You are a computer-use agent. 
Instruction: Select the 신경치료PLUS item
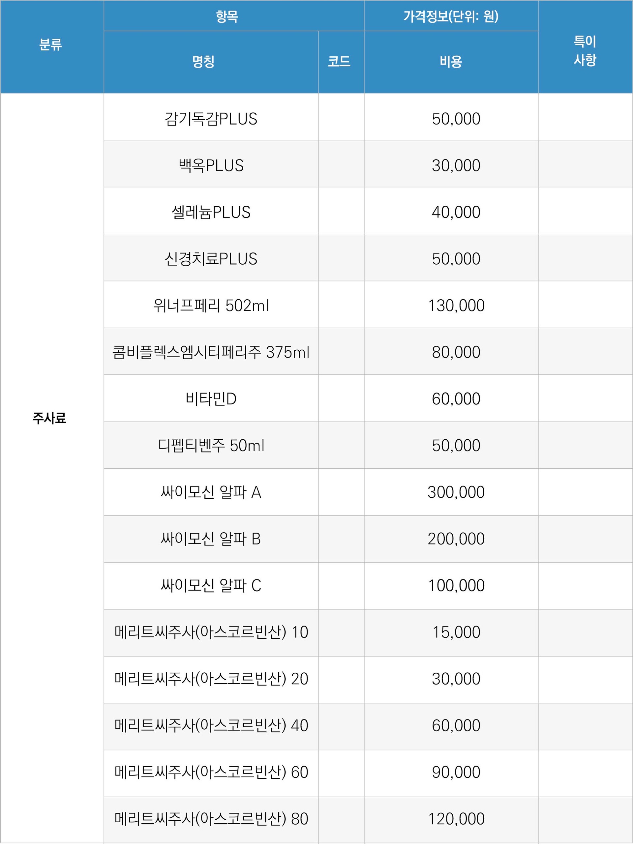tap(211, 259)
